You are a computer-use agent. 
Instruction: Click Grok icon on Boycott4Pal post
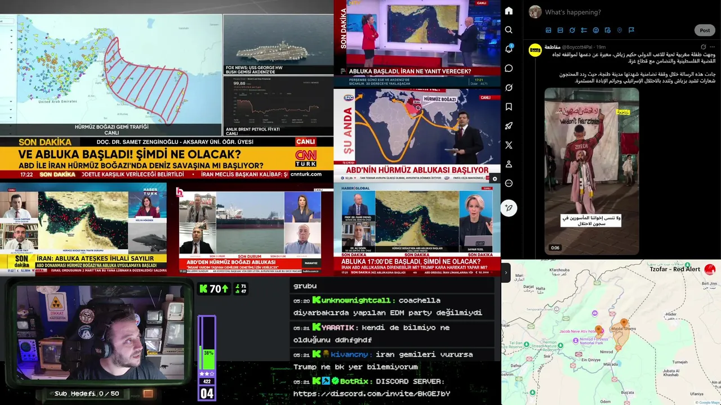coord(704,47)
